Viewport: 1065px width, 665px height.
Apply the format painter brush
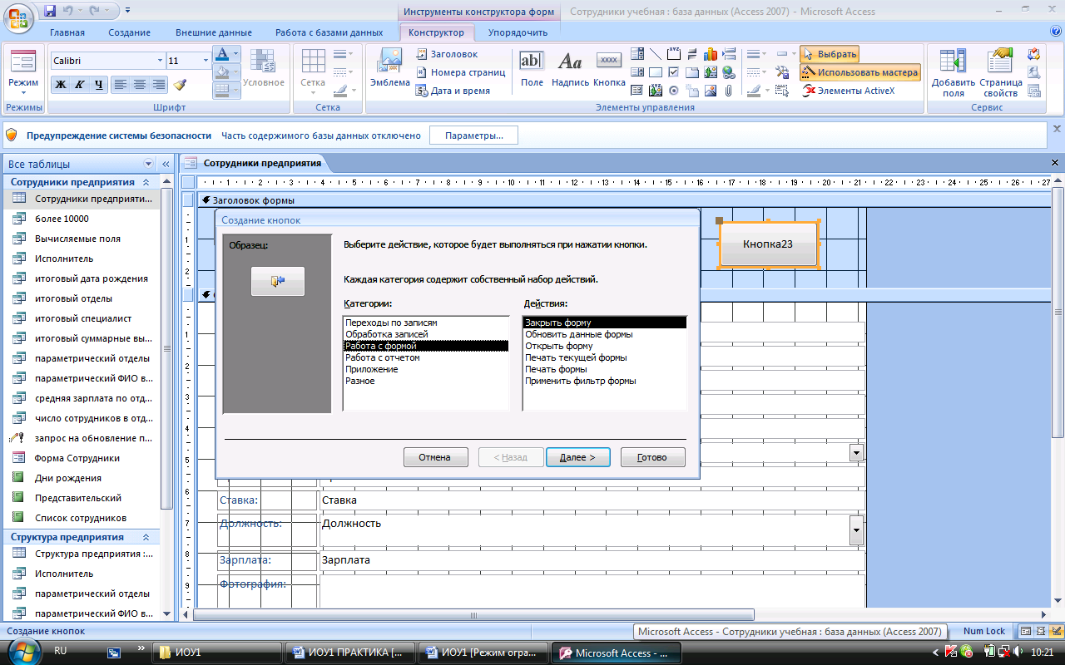(x=181, y=84)
